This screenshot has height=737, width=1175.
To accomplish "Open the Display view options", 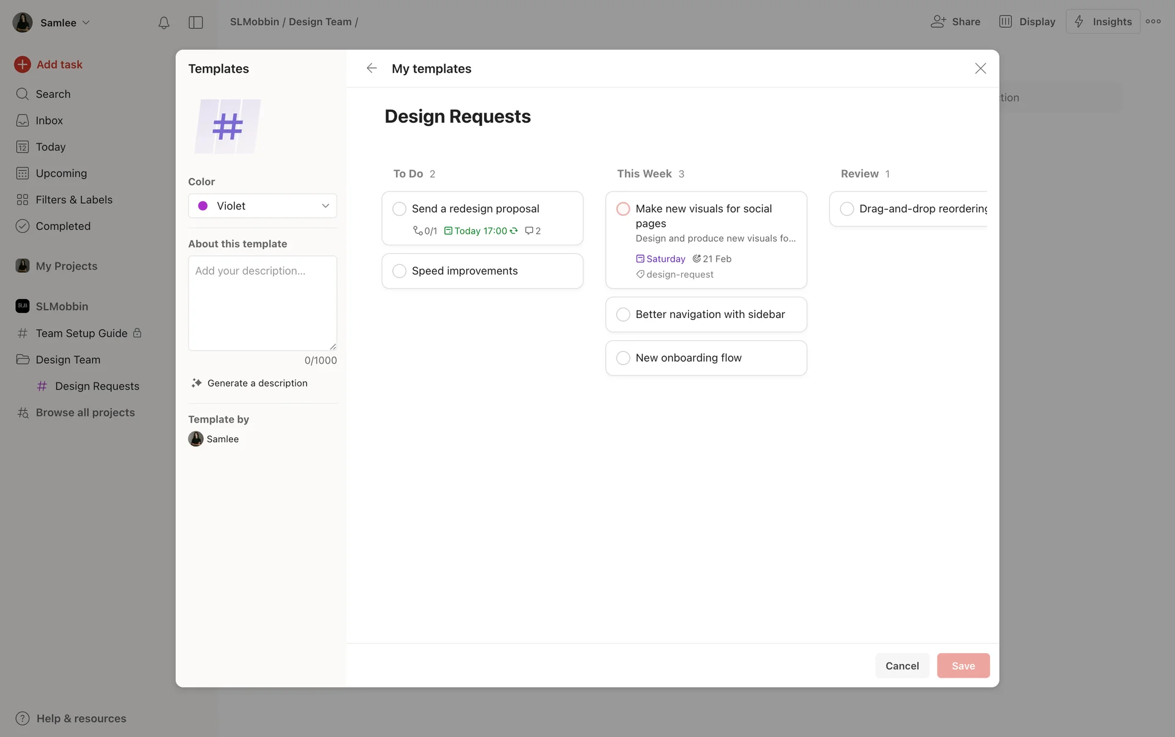I will click(1028, 21).
